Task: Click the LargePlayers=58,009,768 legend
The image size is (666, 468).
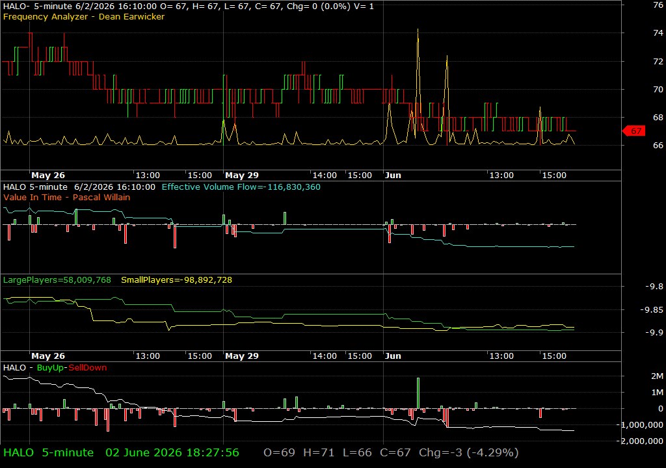Action: (x=57, y=280)
